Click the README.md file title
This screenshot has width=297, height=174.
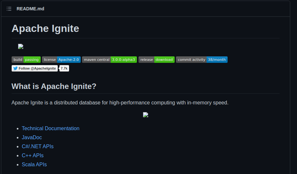point(30,9)
